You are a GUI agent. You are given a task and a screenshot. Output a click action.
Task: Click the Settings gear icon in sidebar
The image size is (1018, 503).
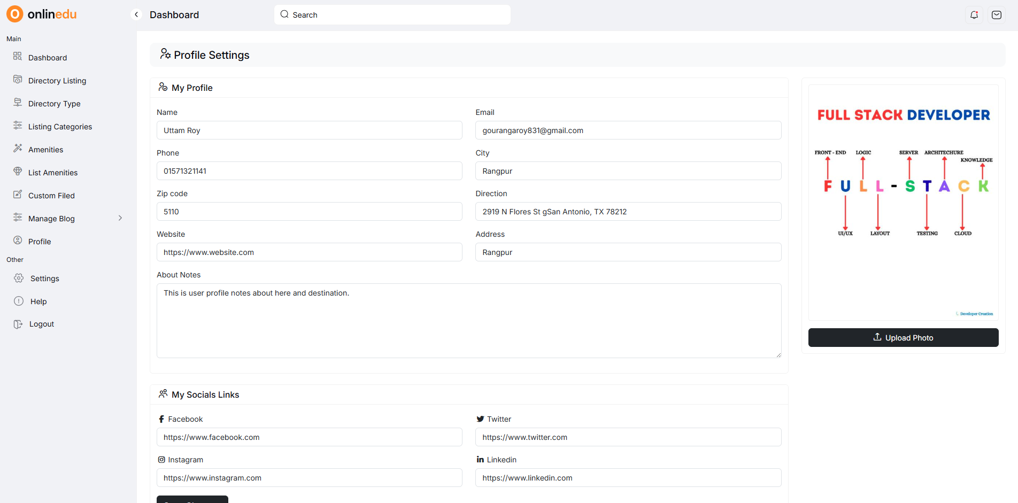pos(19,278)
